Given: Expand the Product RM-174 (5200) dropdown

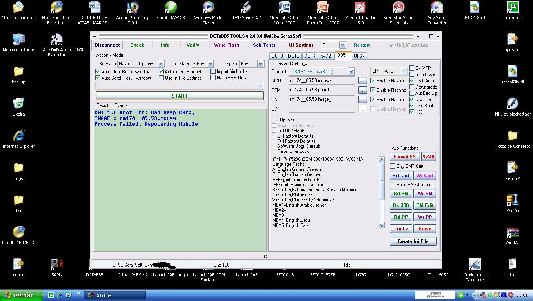Looking at the screenshot, I should [x=351, y=71].
